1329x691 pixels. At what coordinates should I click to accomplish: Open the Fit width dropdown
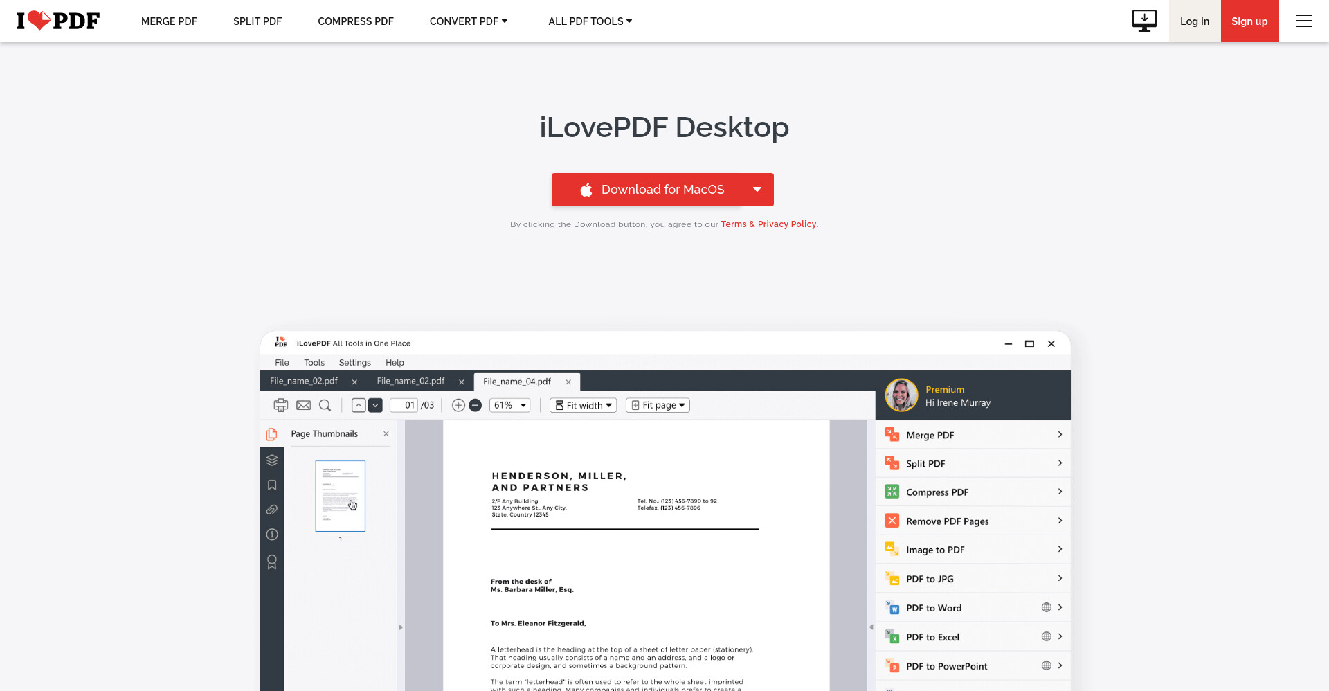(x=583, y=405)
